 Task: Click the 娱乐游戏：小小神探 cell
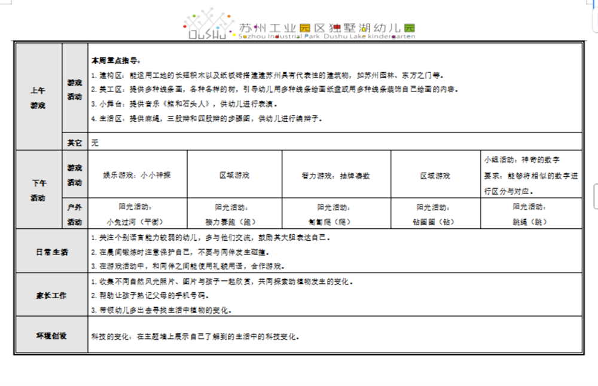coord(137,176)
